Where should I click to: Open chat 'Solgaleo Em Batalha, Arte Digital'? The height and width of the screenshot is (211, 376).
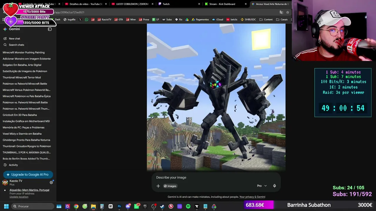[x=22, y=65]
